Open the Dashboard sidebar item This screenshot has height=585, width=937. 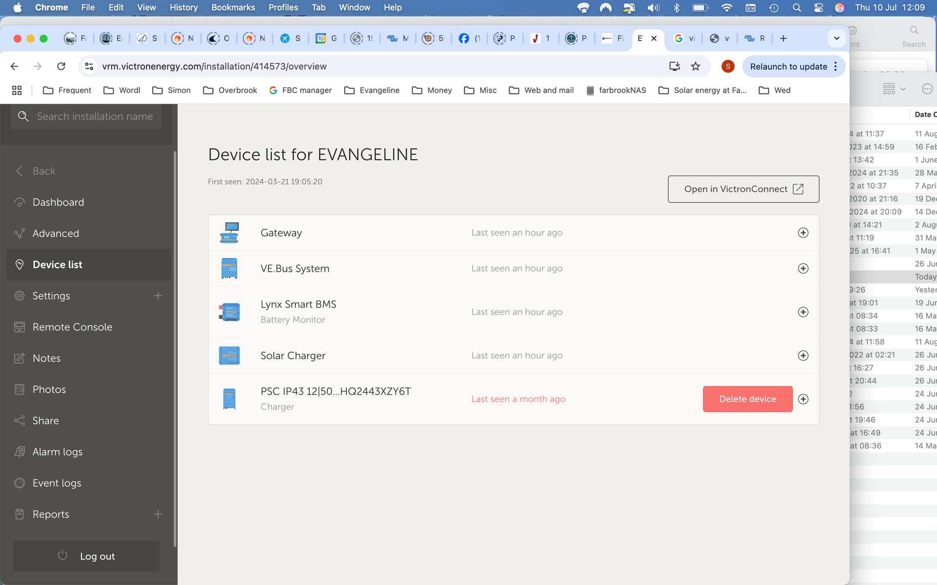(89, 202)
